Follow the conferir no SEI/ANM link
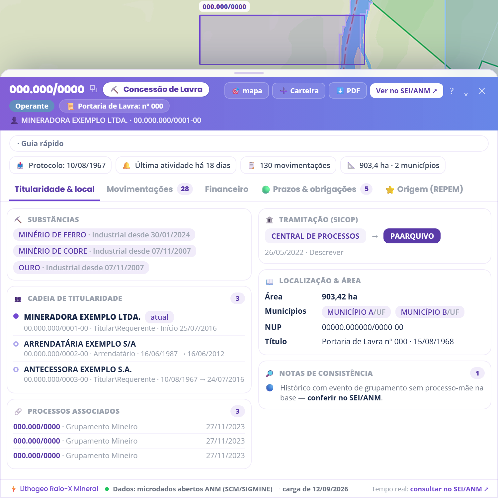 coord(344,398)
